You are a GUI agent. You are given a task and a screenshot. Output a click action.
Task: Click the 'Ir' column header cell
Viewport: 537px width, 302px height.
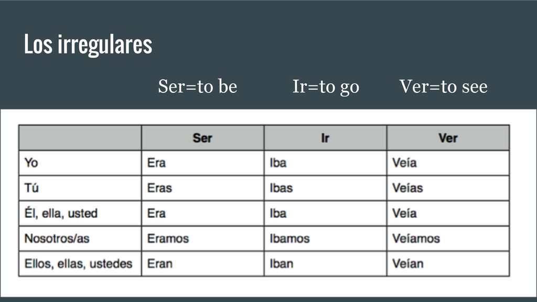click(x=325, y=138)
